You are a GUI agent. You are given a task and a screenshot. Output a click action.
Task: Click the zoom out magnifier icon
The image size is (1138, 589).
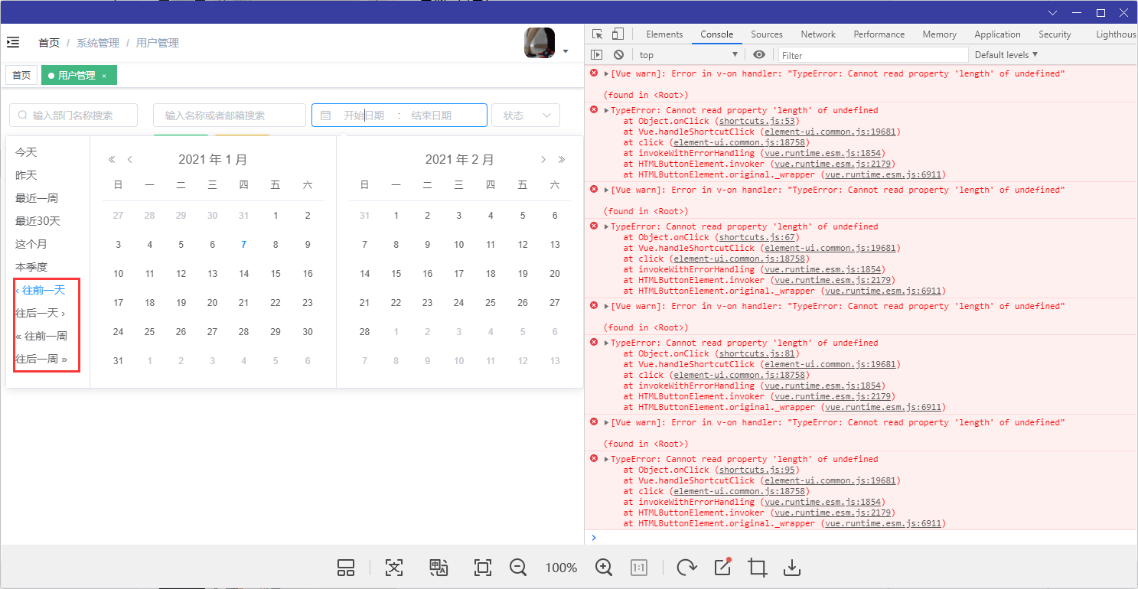click(518, 568)
